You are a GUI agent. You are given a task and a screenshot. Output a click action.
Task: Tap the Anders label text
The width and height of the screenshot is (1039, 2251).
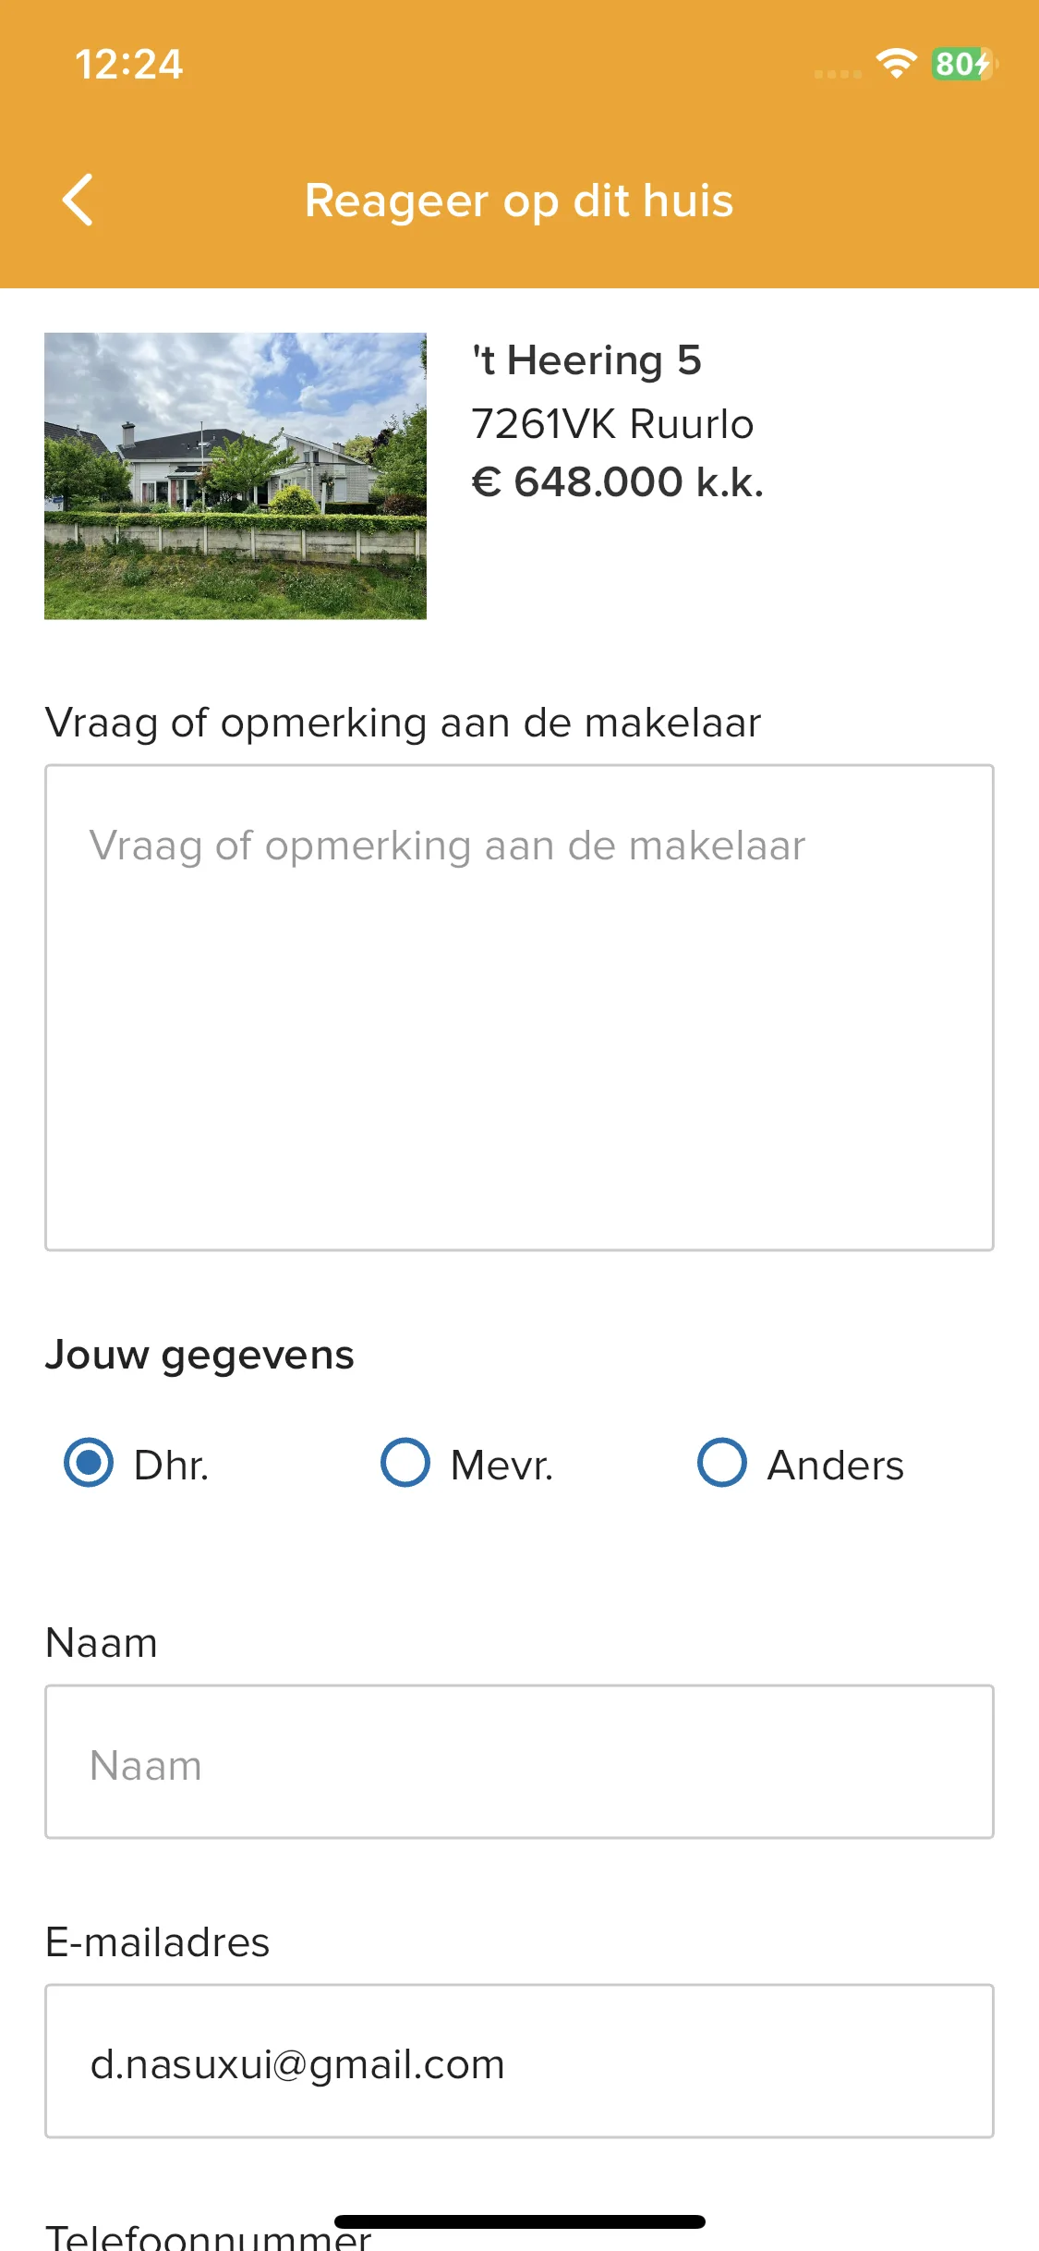[836, 1466]
